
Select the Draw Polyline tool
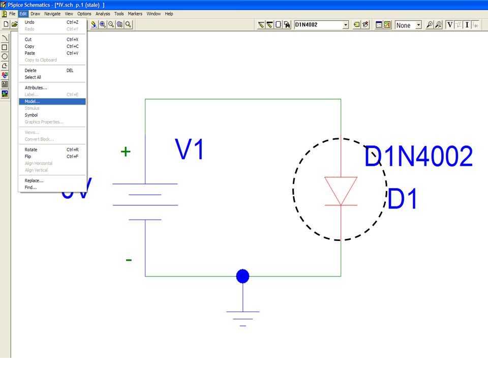5,66
